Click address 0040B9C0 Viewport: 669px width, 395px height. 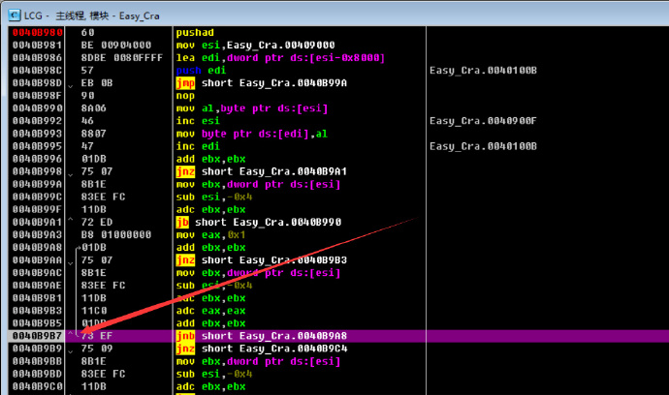(38, 386)
